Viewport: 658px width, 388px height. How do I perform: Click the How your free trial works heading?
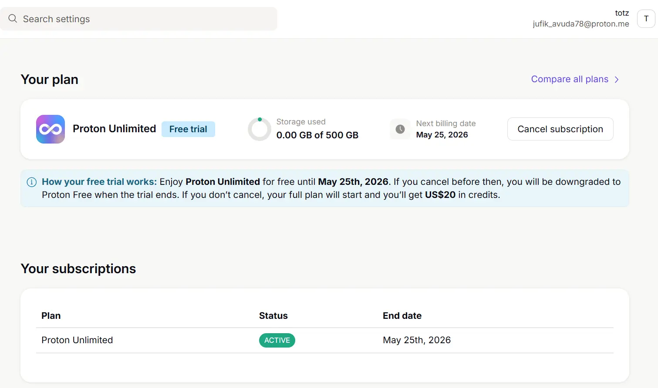point(99,182)
